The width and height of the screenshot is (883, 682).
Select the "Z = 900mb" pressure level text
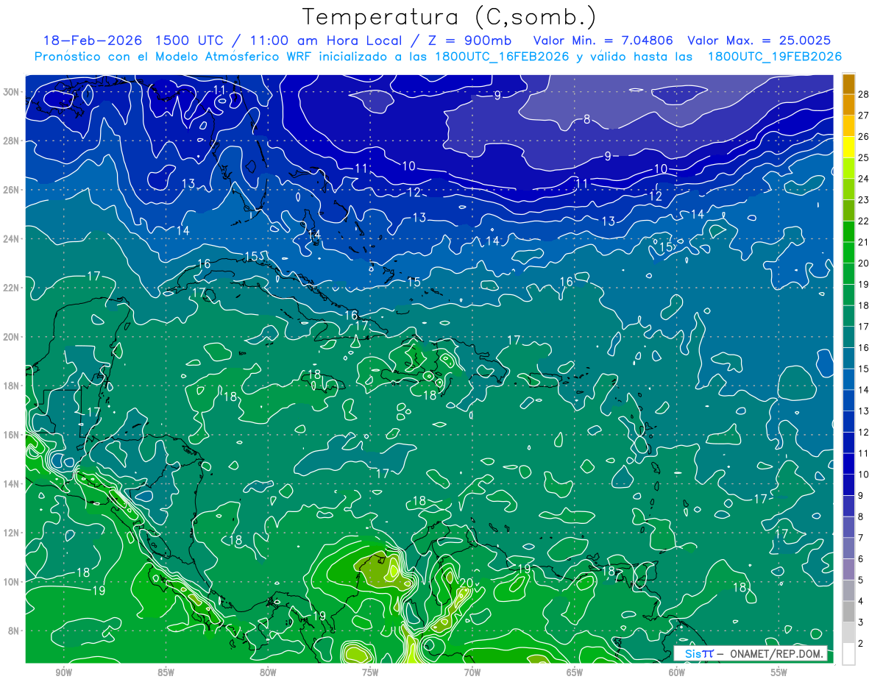click(467, 40)
